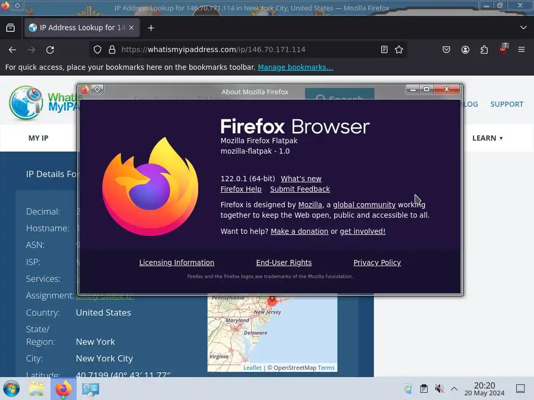Click the Firefox taskbar icon
The height and width of the screenshot is (400, 534).
pyautogui.click(x=63, y=389)
